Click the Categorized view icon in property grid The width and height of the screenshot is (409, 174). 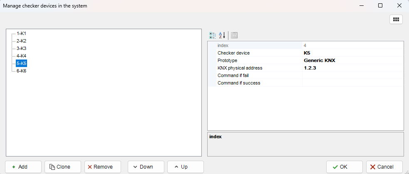tap(212, 35)
